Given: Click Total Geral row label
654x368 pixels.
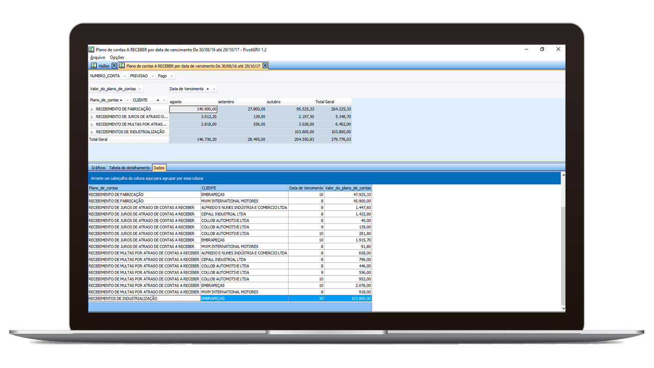Looking at the screenshot, I should tap(128, 140).
